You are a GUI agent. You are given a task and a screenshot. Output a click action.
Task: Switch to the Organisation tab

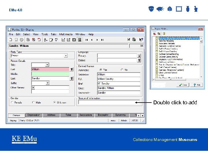[34, 115]
